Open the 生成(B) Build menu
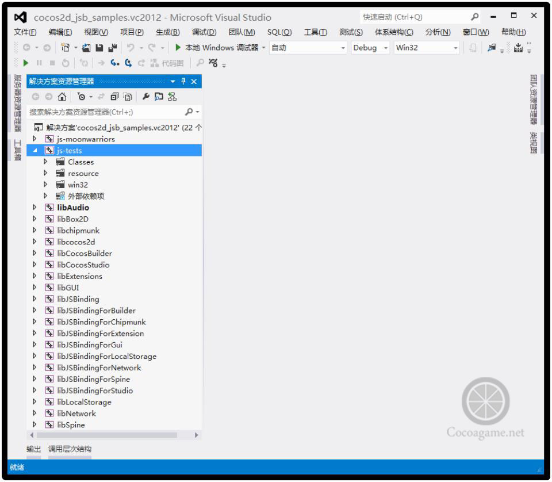This screenshot has height=482, width=552. coord(167,32)
